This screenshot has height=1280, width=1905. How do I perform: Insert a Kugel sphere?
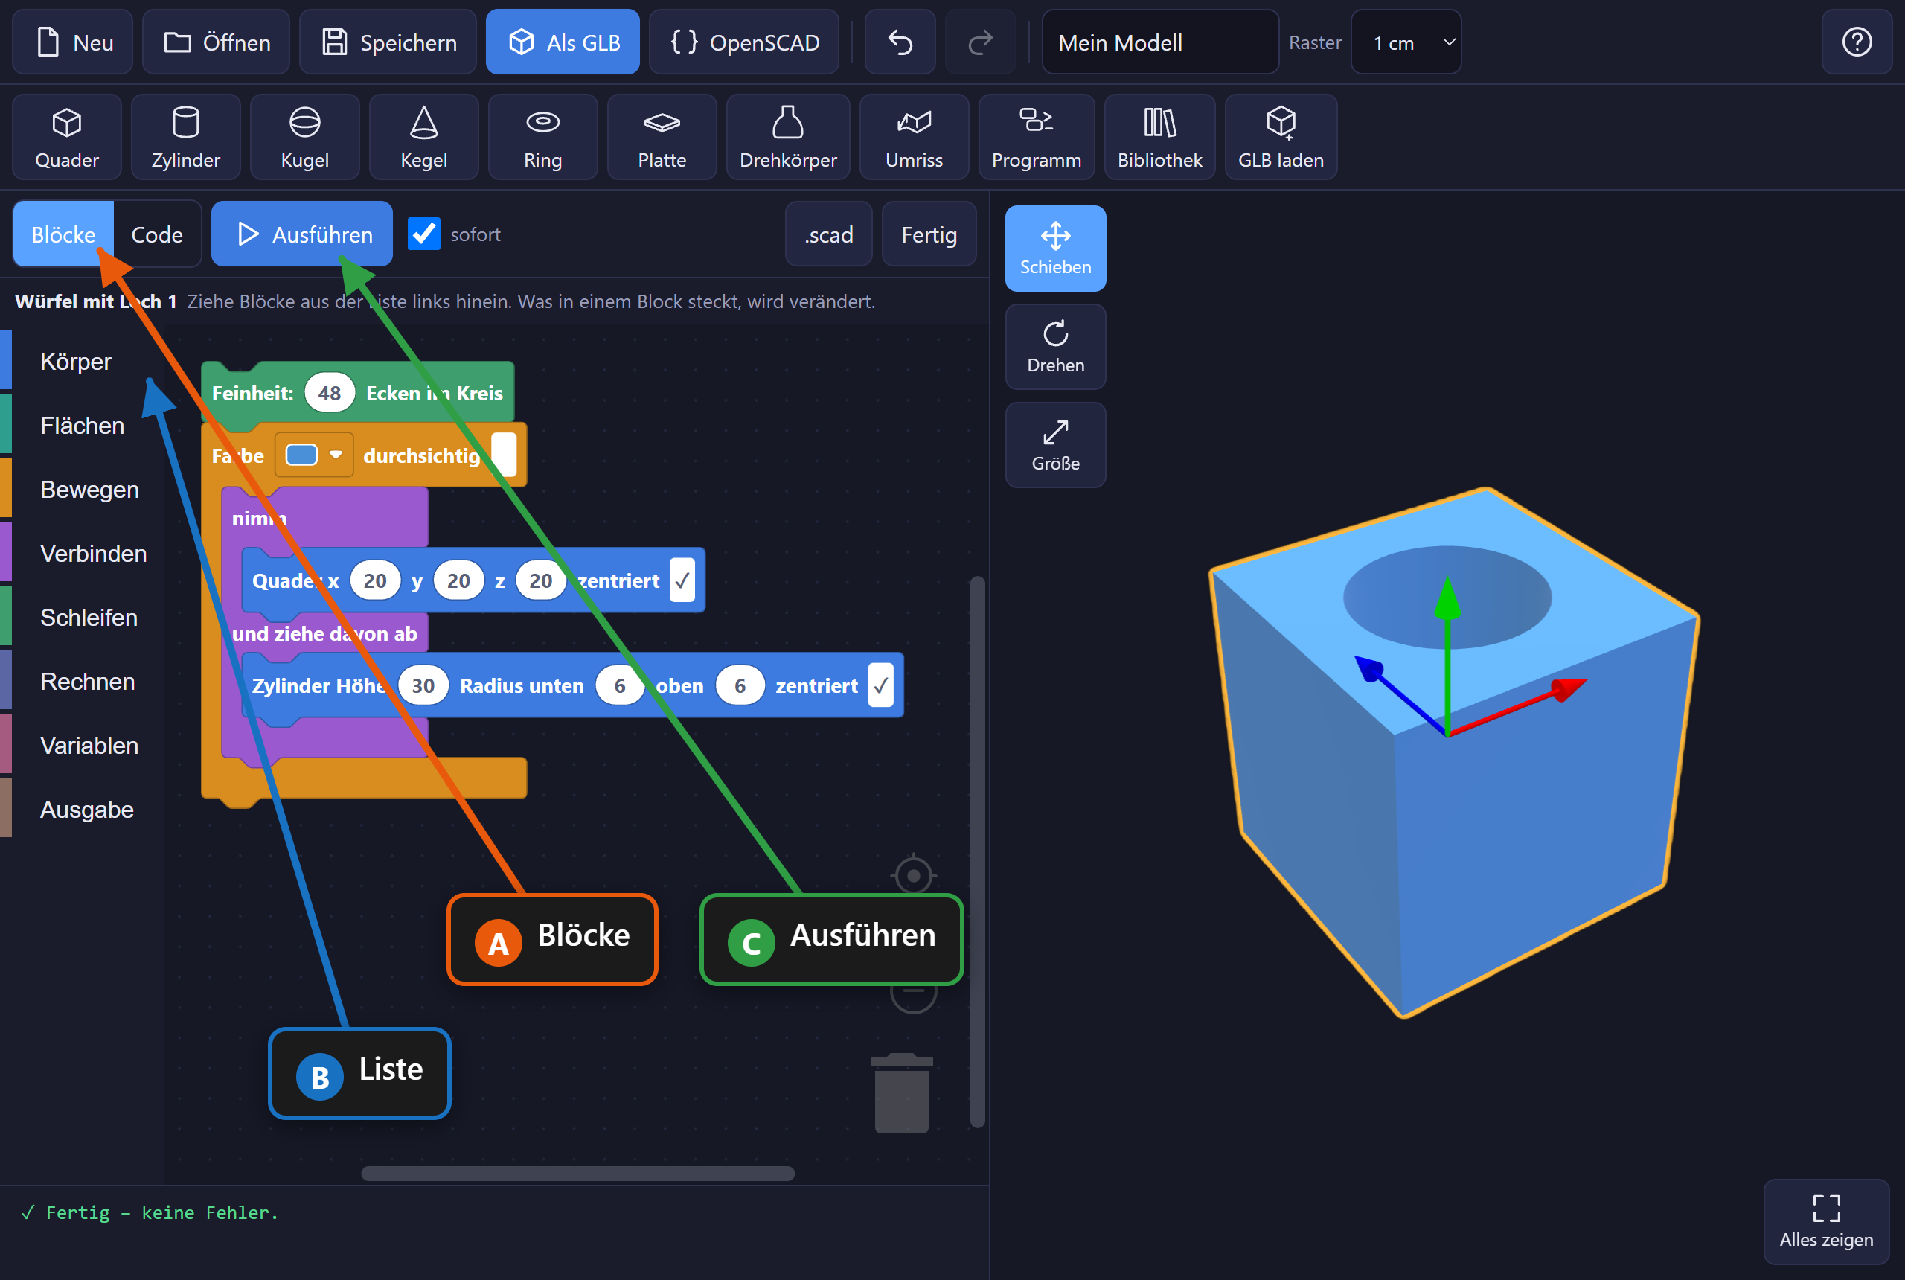tap(305, 137)
